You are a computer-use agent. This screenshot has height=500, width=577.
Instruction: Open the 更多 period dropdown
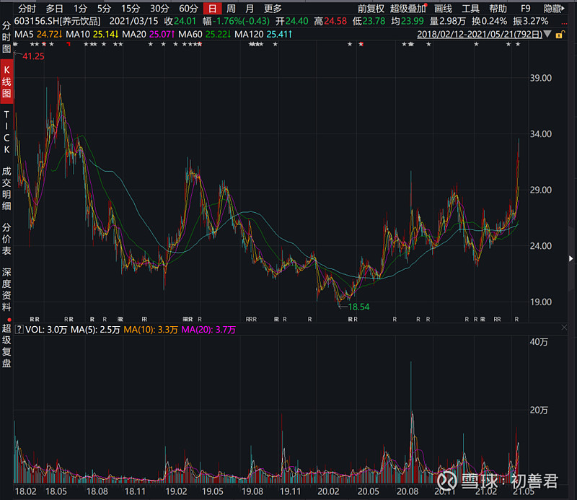pos(273,9)
